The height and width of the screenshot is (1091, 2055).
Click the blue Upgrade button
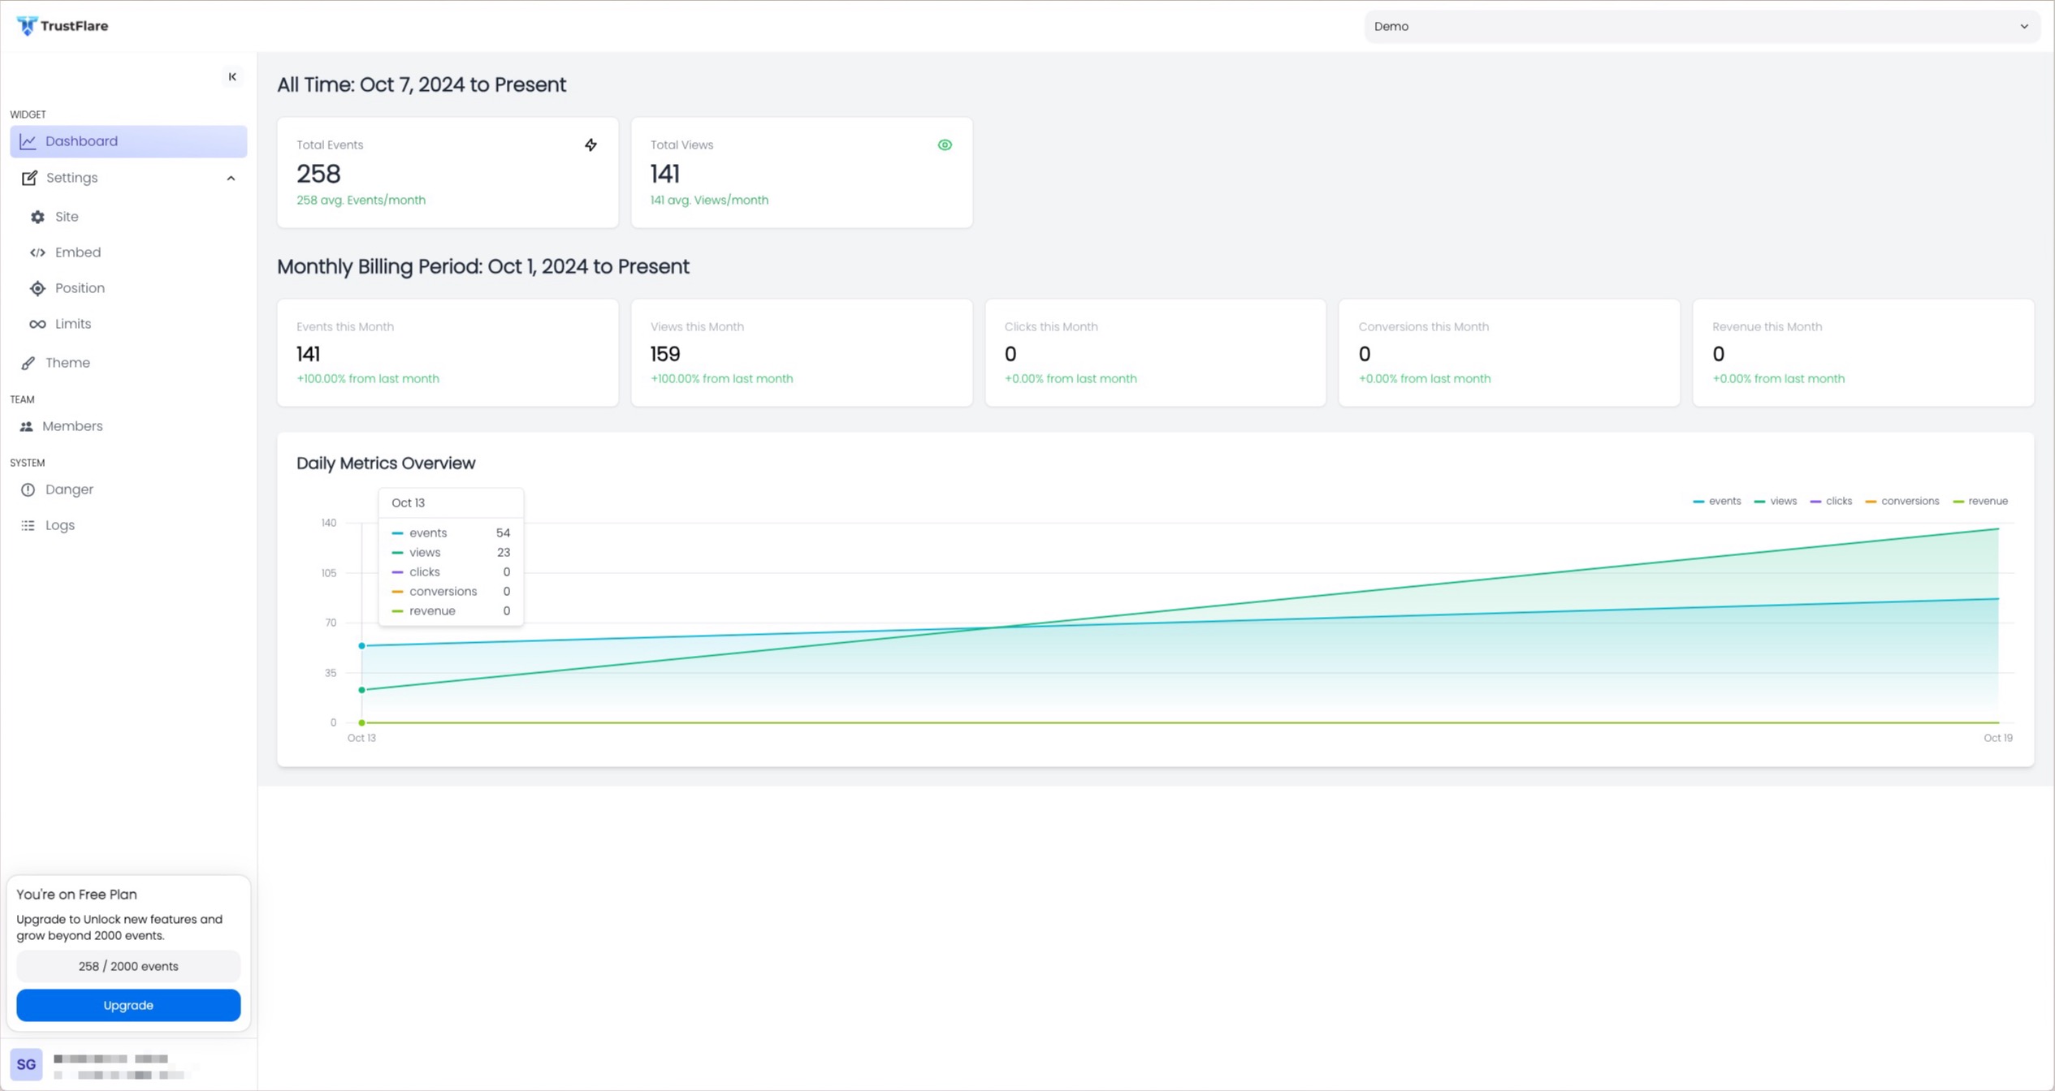click(128, 1005)
